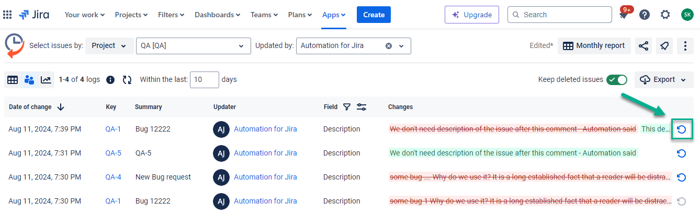Open the Jira app switcher grid
This screenshot has width=700, height=215.
point(7,15)
